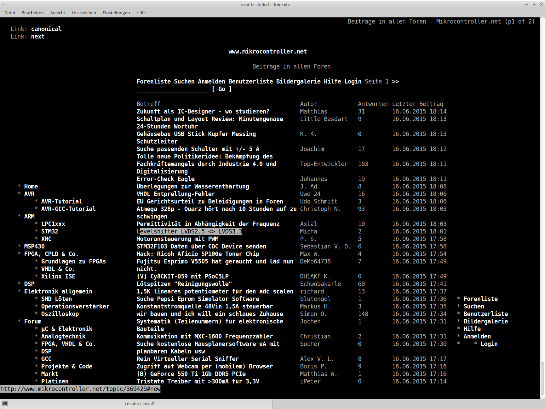The width and height of the screenshot is (545, 409).
Task: Open the Einstellungen menu
Action: [116, 13]
